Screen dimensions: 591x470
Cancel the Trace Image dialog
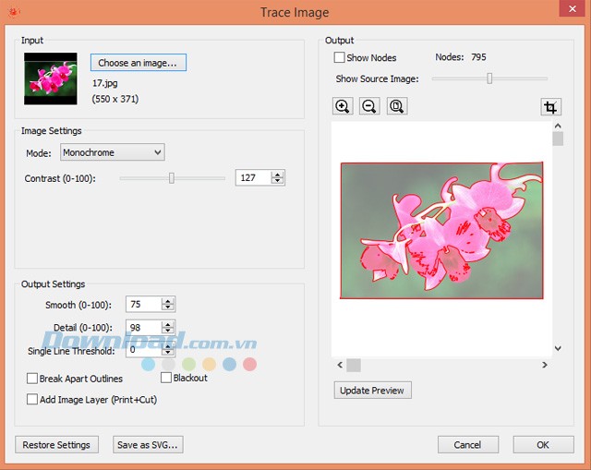click(x=468, y=445)
